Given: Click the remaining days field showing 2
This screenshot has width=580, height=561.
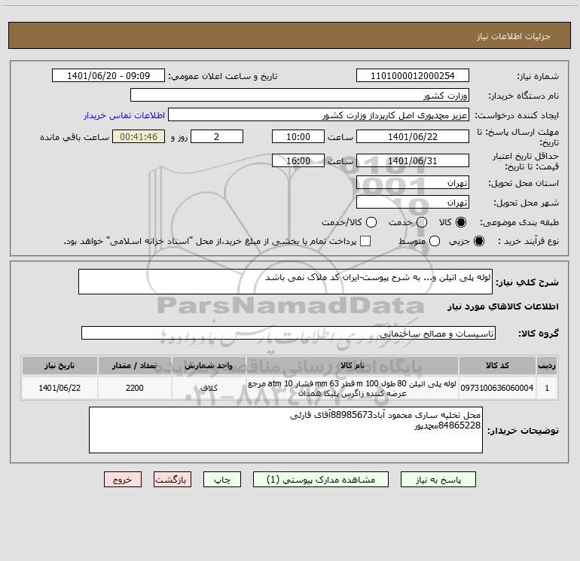Looking at the screenshot, I should pyautogui.click(x=217, y=137).
